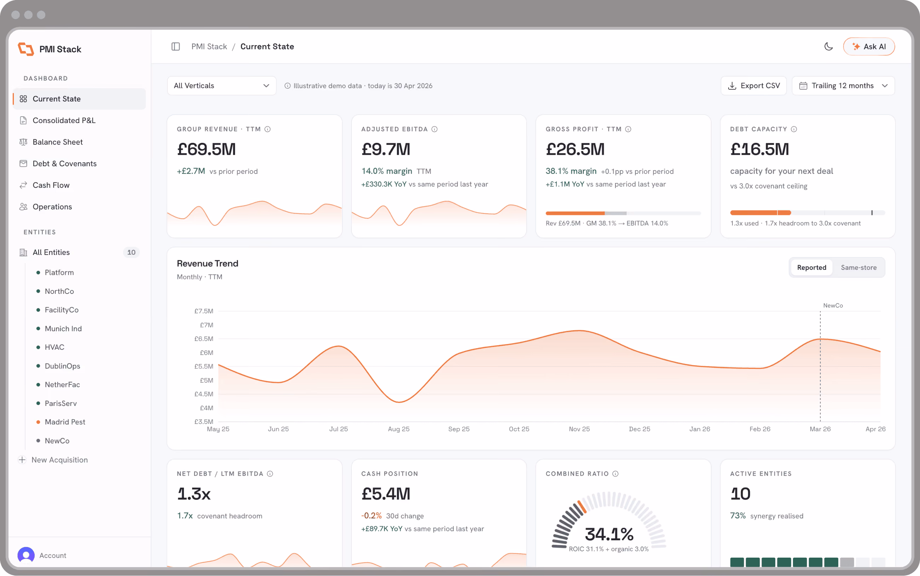Go to Balance Sheet page
This screenshot has width=920, height=576.
[79, 142]
